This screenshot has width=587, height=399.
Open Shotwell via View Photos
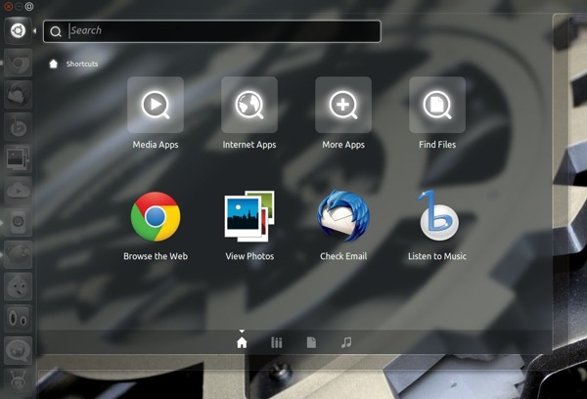click(249, 217)
